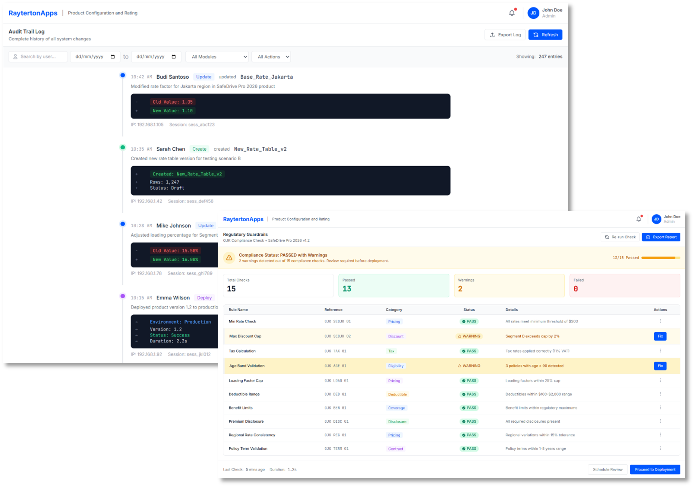The height and width of the screenshot is (487, 694).
Task: Export the audit log
Action: [x=505, y=34]
